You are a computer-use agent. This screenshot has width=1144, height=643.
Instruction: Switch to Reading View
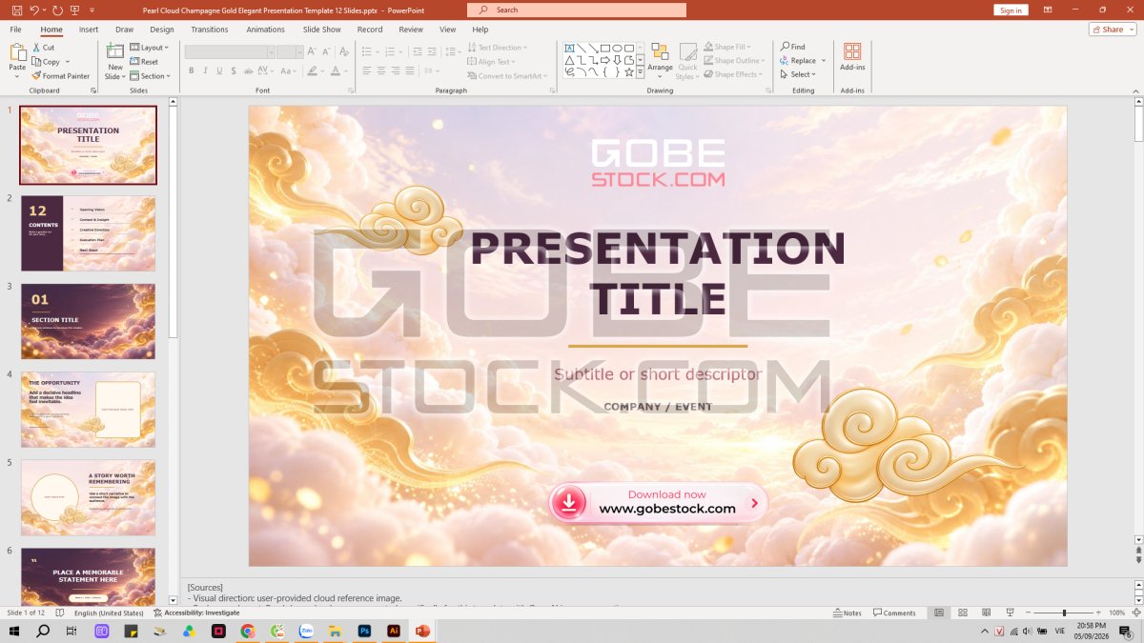987,613
